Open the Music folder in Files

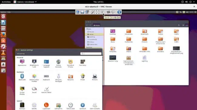point(113,40)
